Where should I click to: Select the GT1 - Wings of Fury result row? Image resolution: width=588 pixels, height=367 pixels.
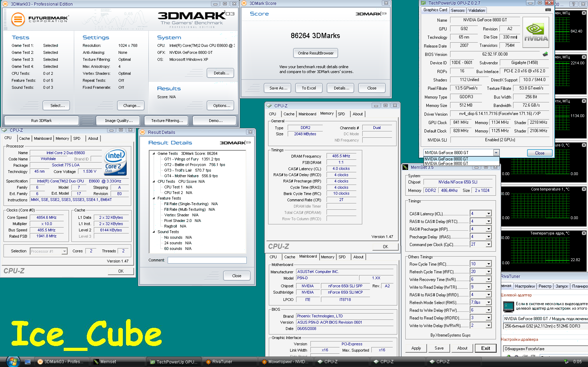click(192, 159)
